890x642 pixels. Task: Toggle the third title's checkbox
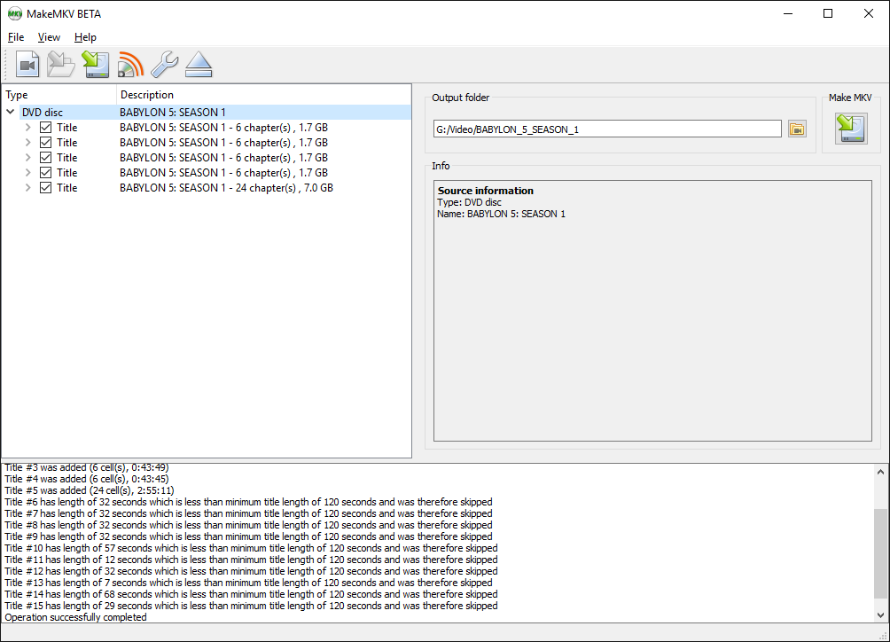46,158
